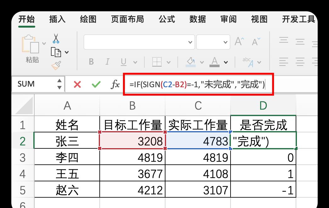Image resolution: width=329 pixels, height=208 pixels.
Task: Open the 视图 tab
Action: point(259,19)
